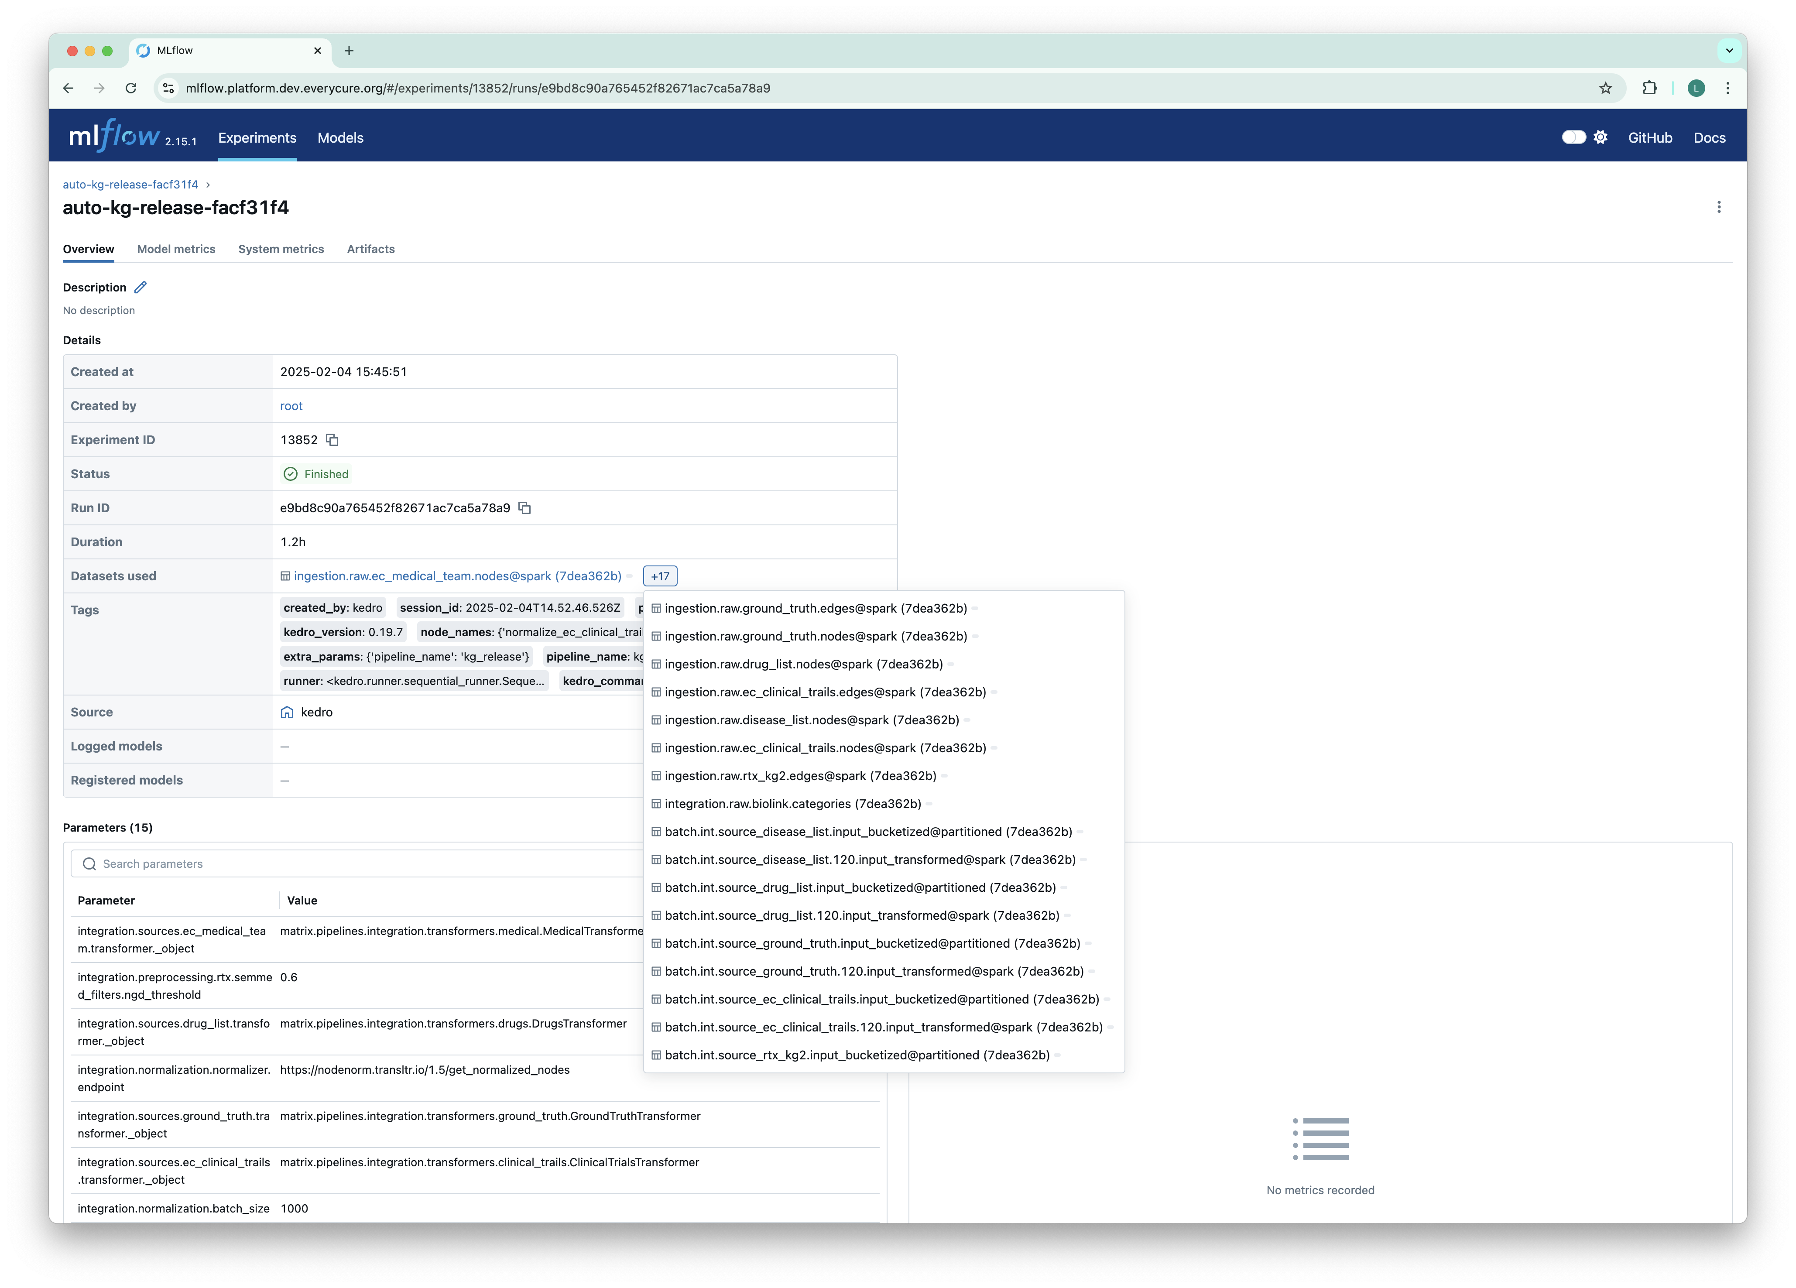This screenshot has width=1796, height=1288.
Task: Open the Artifacts tab
Action: click(x=370, y=249)
